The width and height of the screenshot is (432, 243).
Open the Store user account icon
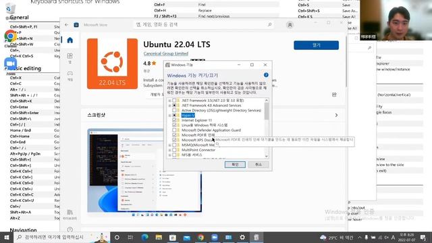tap(290, 25)
